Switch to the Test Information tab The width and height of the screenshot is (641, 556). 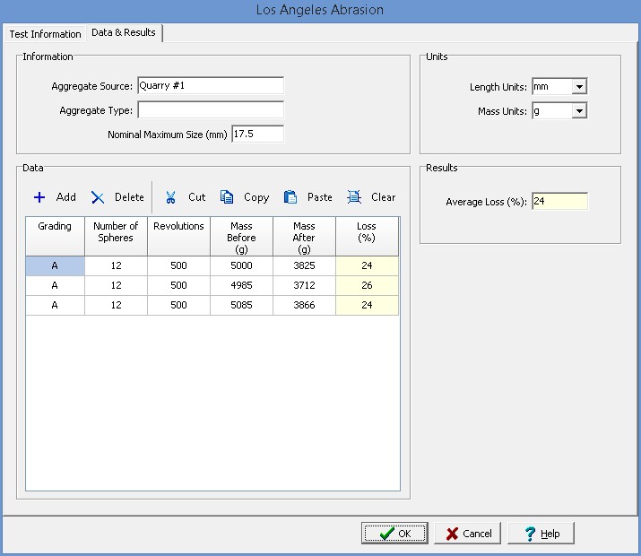(45, 34)
